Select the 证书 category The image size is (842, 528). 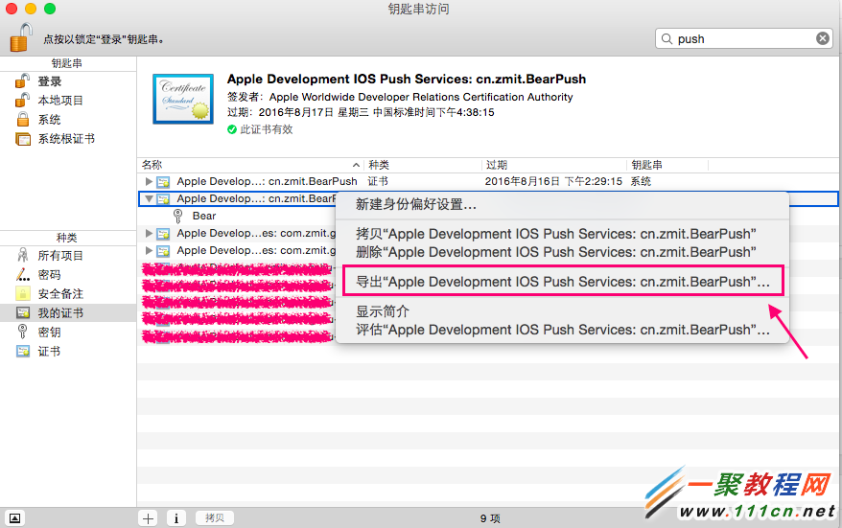(49, 352)
